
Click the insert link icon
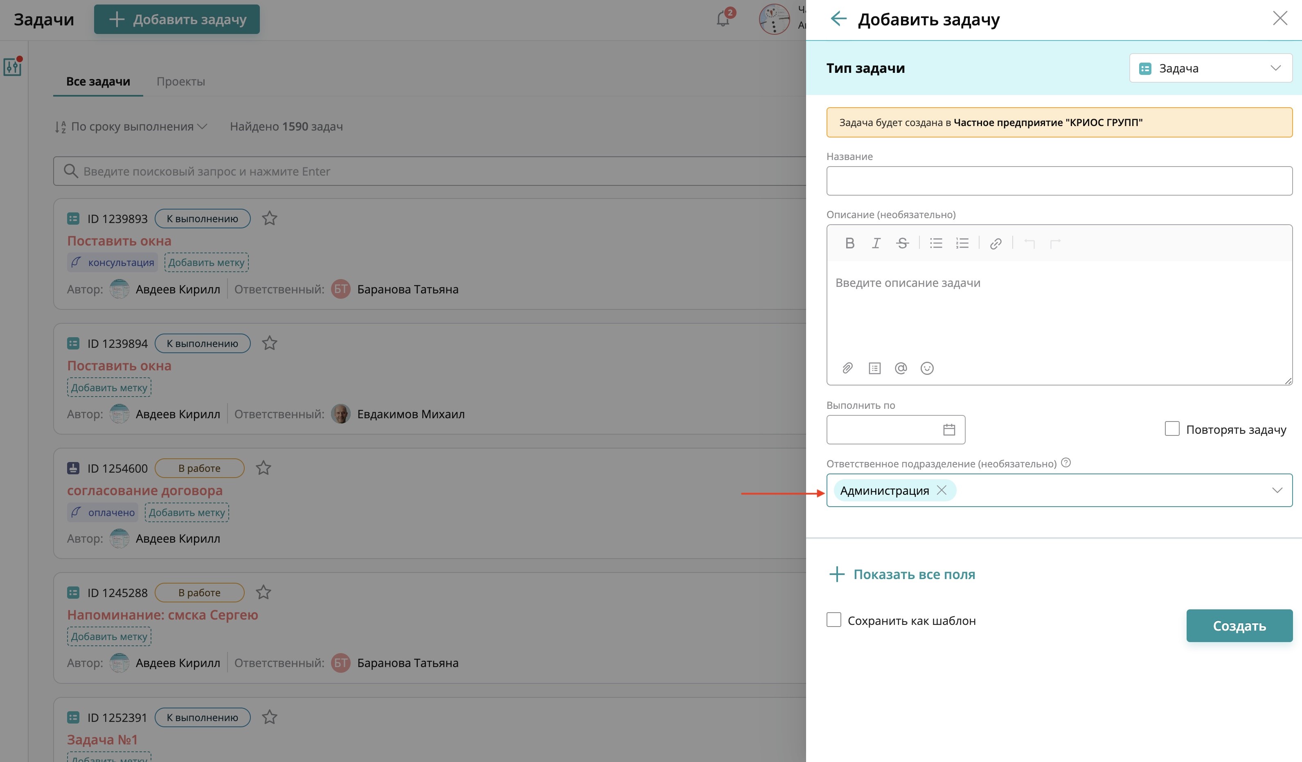996,243
